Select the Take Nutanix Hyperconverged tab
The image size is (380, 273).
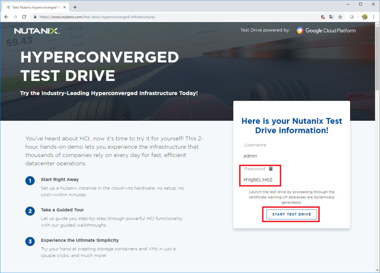tap(36, 7)
